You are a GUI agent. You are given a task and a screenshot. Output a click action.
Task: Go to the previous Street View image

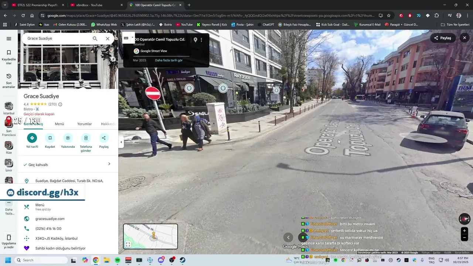pyautogui.click(x=288, y=238)
